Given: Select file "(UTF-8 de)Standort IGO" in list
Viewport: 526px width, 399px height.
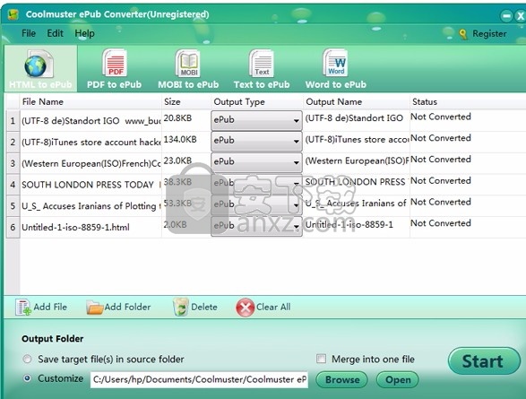Looking at the screenshot, I should tap(91, 121).
